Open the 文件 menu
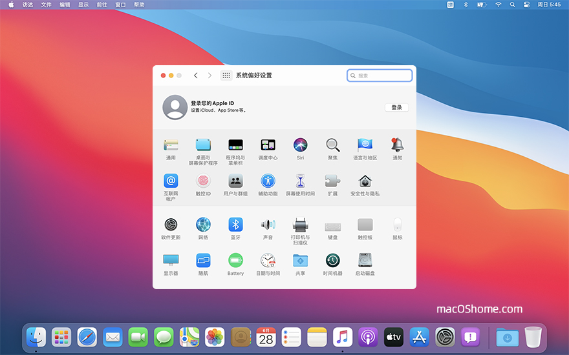Screen dimensions: 569x355 coord(46,5)
